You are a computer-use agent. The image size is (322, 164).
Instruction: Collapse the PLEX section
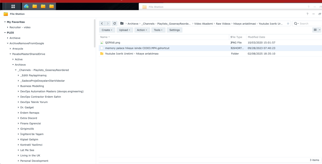pos(5,33)
